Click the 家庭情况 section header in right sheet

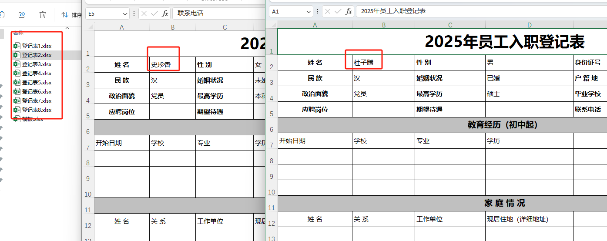pos(505,203)
